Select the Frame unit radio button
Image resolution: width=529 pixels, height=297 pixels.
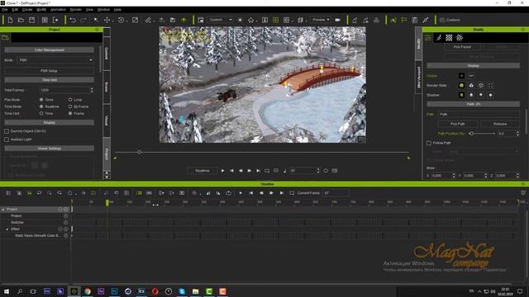tap(70, 114)
